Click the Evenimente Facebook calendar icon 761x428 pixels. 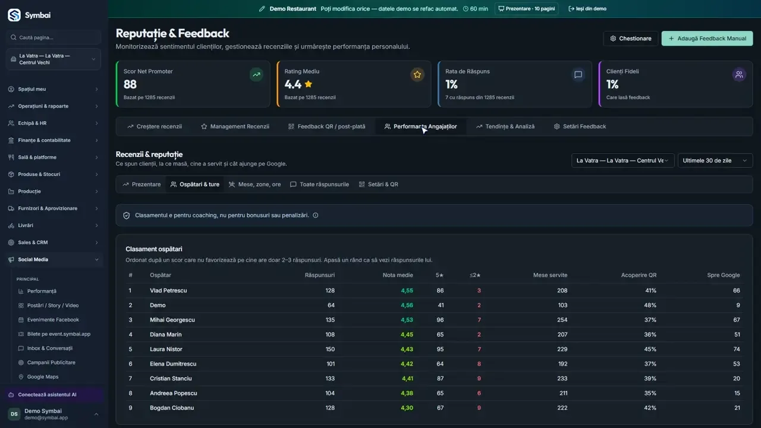click(21, 320)
